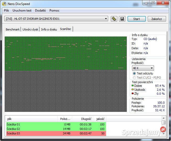Open the Plik menu

pos(6,11)
